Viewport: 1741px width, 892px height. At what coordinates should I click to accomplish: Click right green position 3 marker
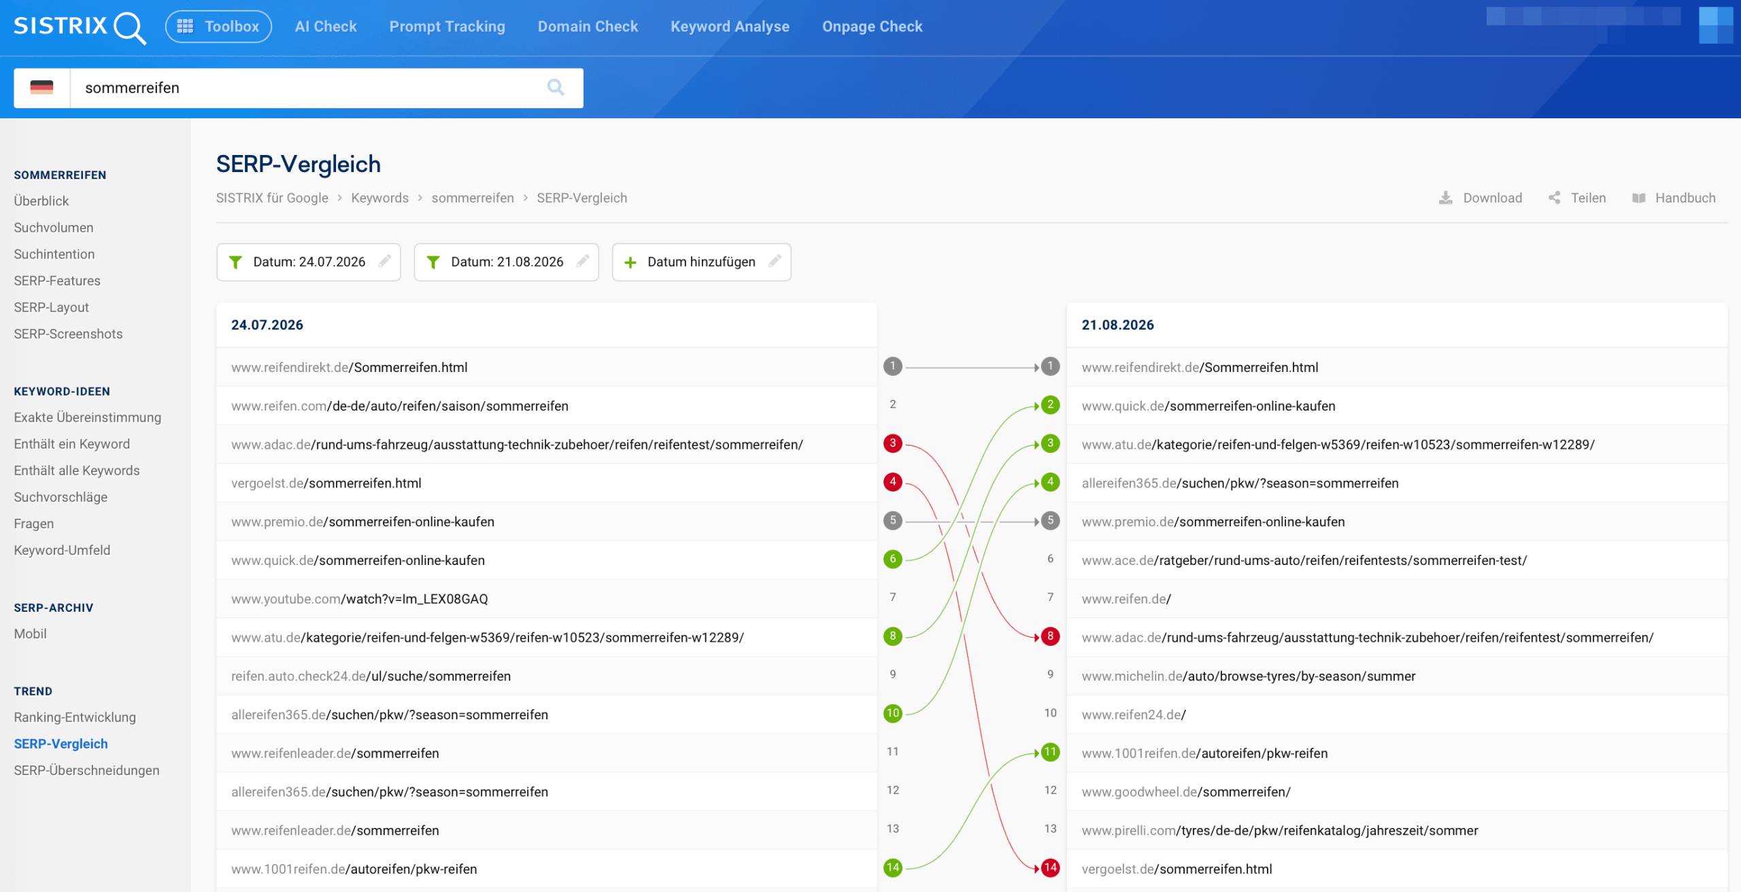pyautogui.click(x=1051, y=443)
